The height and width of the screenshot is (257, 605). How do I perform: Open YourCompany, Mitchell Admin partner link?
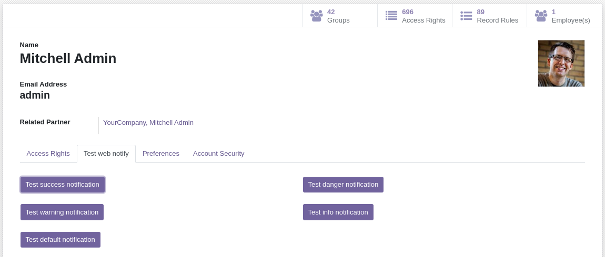(x=148, y=123)
